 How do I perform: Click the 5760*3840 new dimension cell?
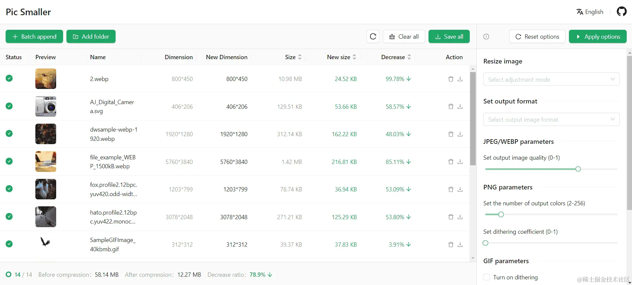point(234,162)
